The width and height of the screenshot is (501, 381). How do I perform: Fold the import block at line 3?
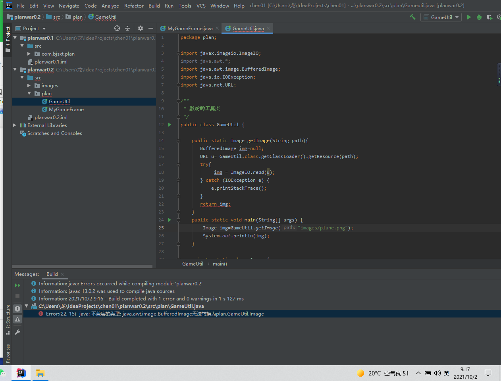178,53
